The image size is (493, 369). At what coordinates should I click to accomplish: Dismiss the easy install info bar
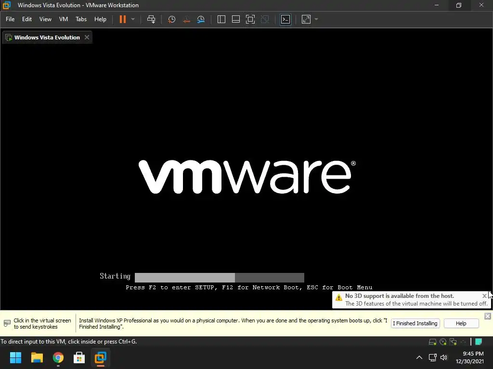(x=487, y=316)
